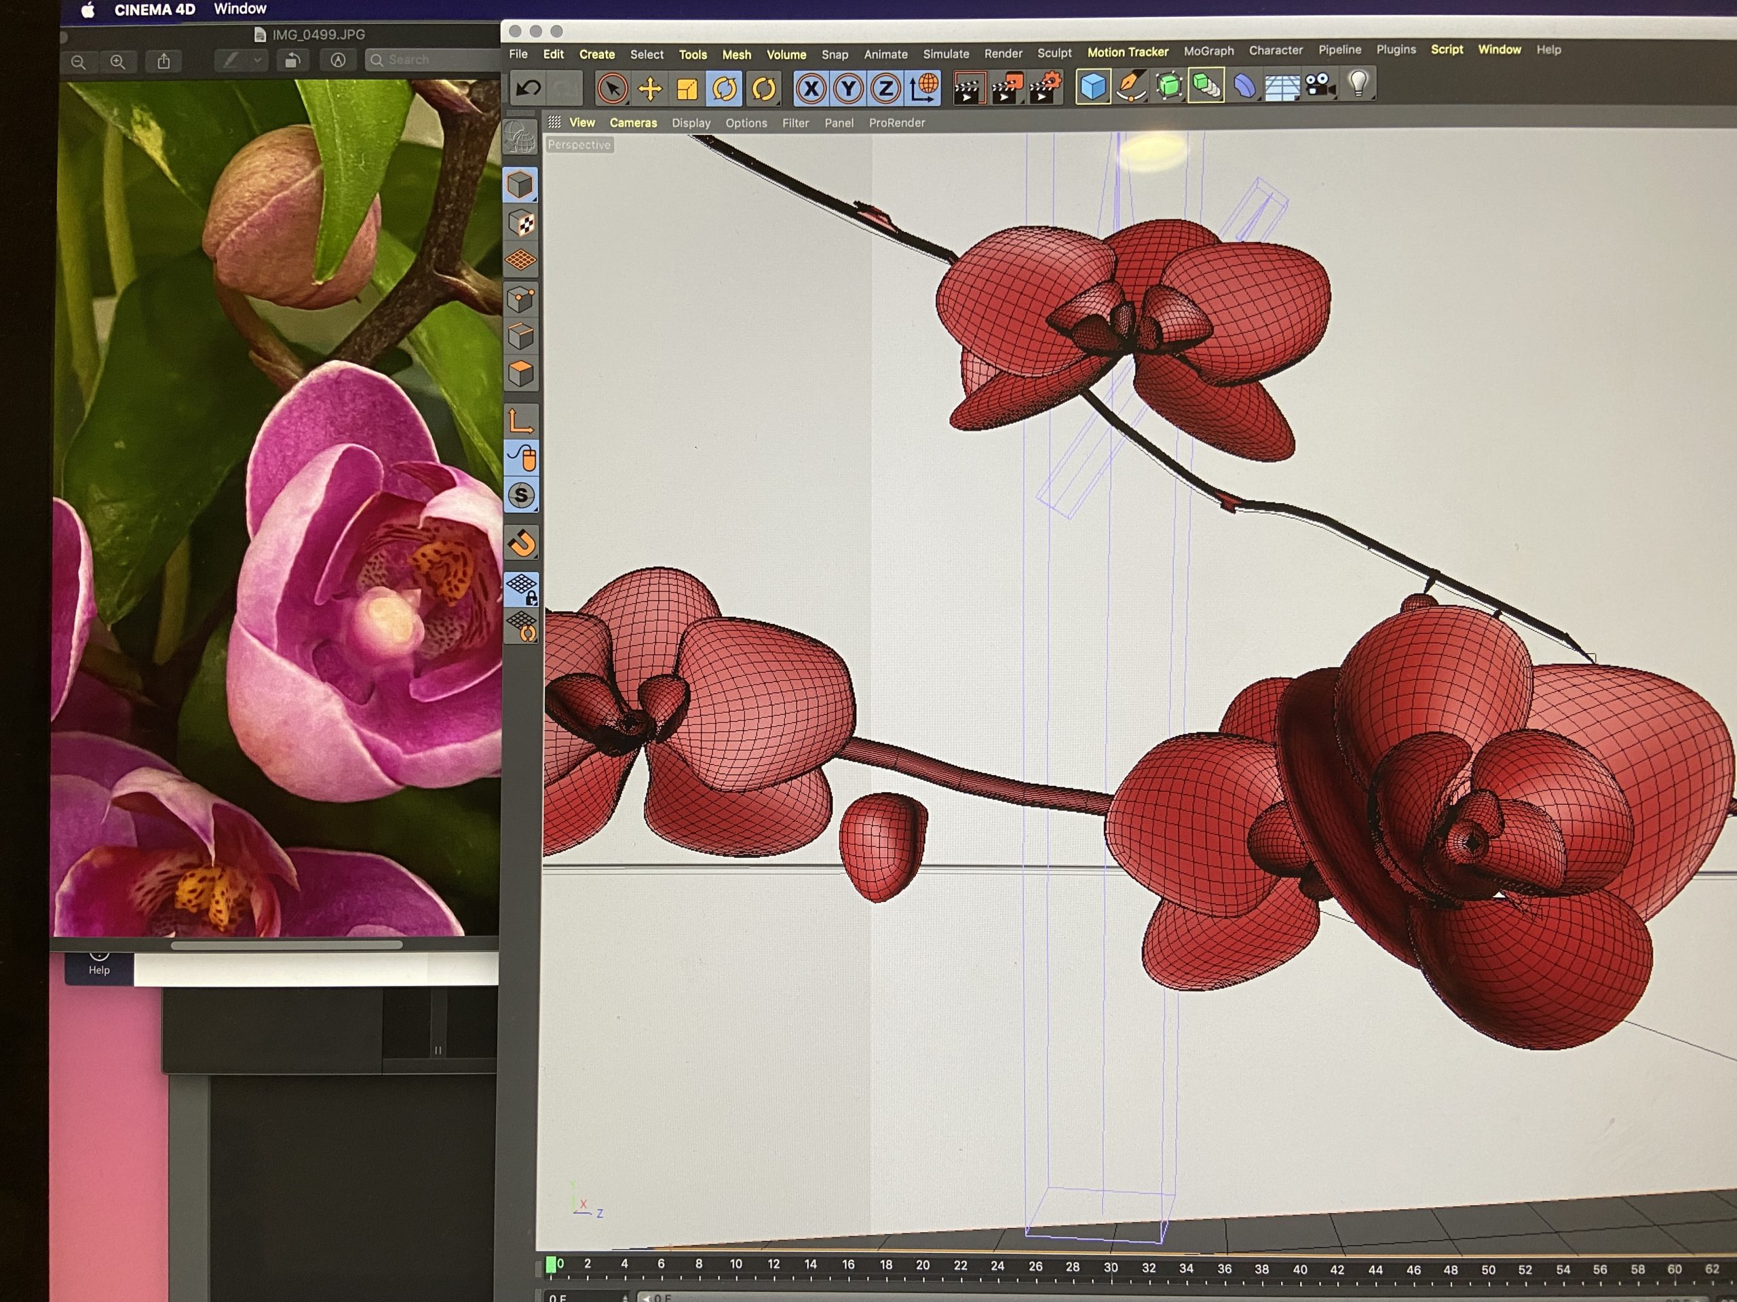Add a Cube primitive object
Viewport: 1737px width, 1302px height.
[x=1092, y=86]
